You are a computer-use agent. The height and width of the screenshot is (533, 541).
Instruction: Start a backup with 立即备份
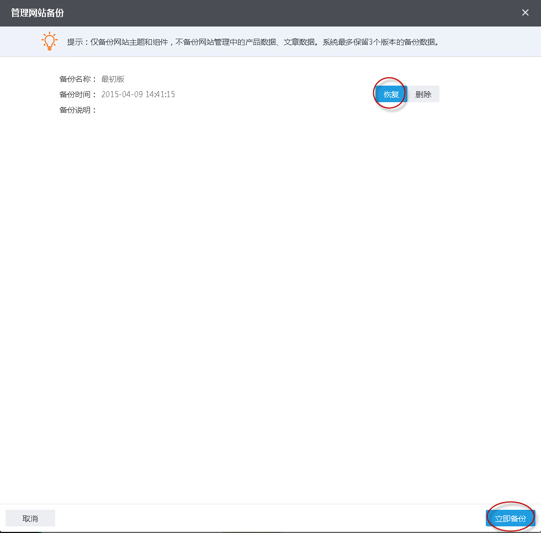(x=510, y=518)
